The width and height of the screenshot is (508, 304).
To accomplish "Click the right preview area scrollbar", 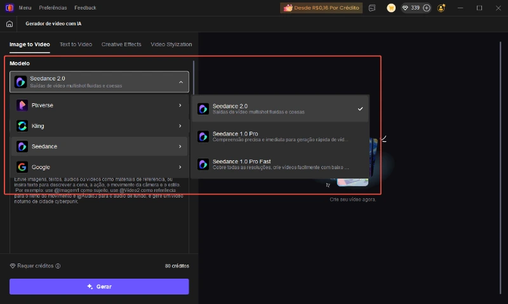I will pyautogui.click(x=500, y=168).
